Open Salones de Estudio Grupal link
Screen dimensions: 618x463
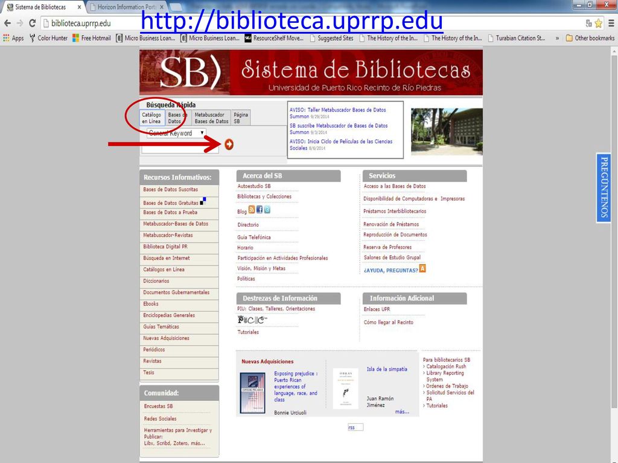[x=392, y=257]
